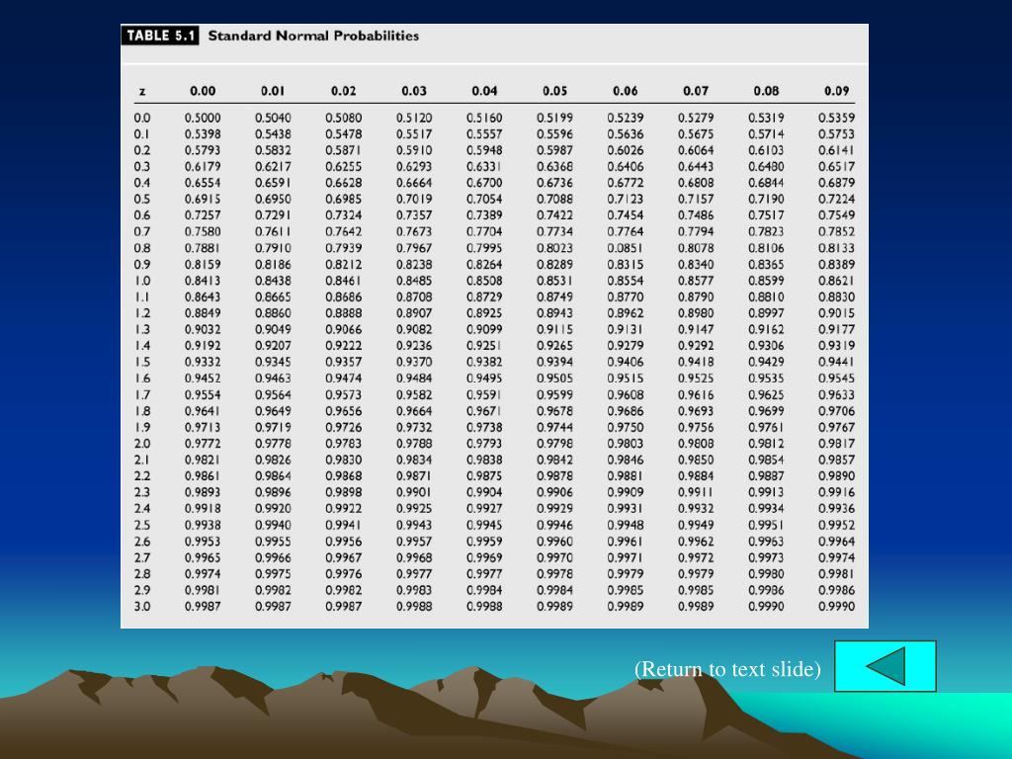The image size is (1012, 759).
Task: Click the value 0.7794 in row 0.7
Action: [x=696, y=231]
